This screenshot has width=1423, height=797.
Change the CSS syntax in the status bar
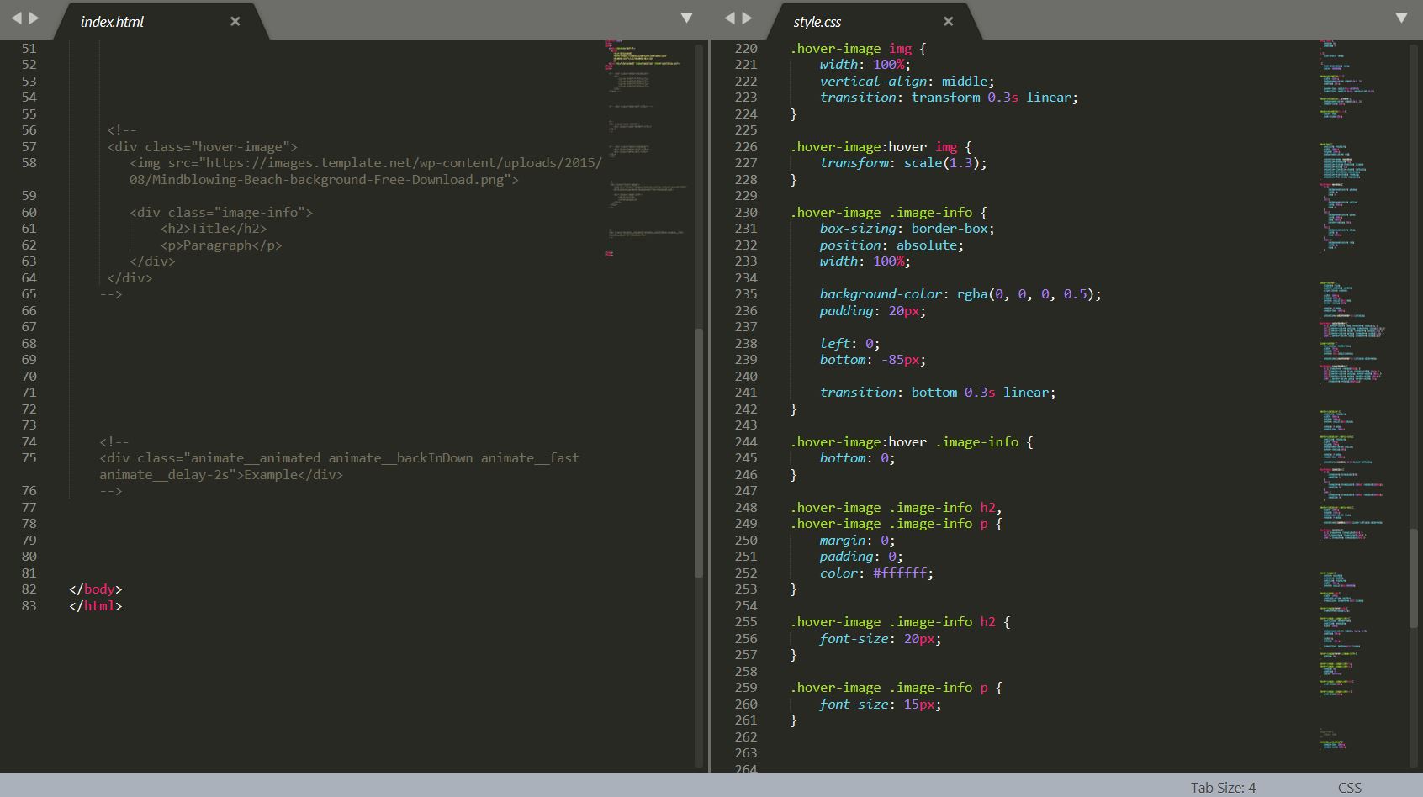1349,788
